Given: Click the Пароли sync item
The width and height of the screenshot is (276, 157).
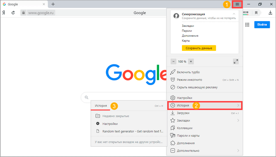Looking at the screenshot, I should point(187,31).
